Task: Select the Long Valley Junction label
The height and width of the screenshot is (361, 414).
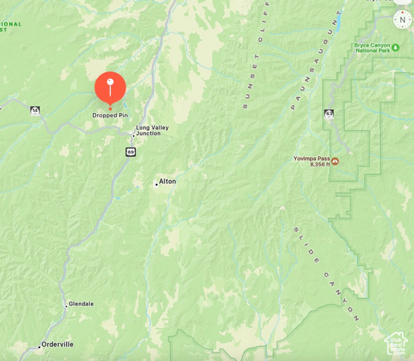Action: click(x=152, y=131)
